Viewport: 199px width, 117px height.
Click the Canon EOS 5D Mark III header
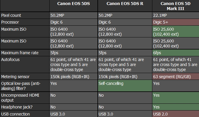click(x=176, y=6)
